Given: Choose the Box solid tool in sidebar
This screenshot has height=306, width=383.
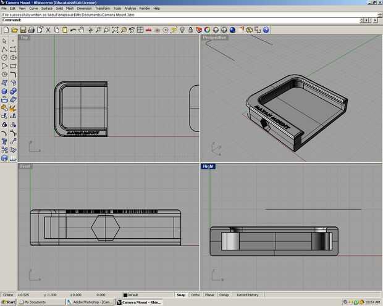Looking at the screenshot, I should tap(4, 91).
